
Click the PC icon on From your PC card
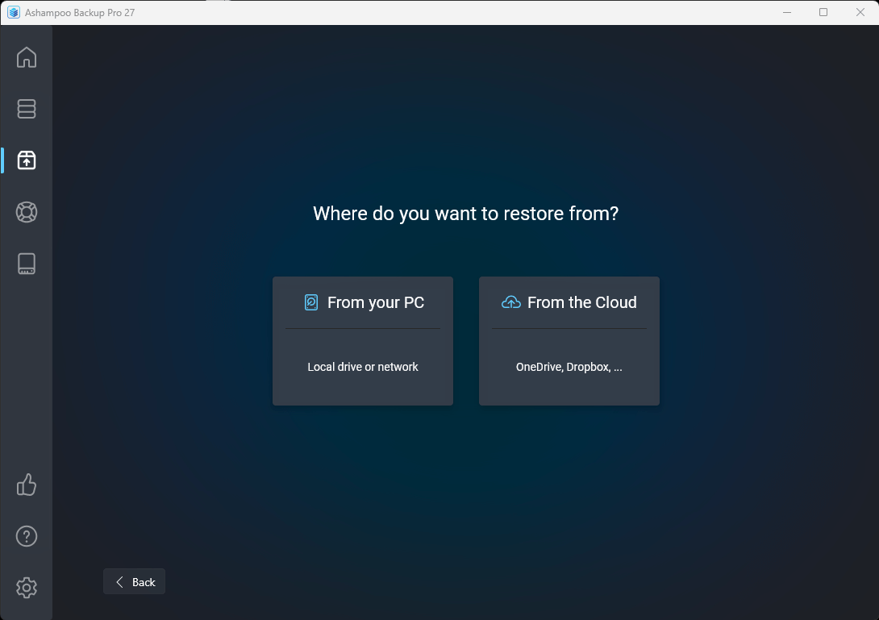click(310, 302)
